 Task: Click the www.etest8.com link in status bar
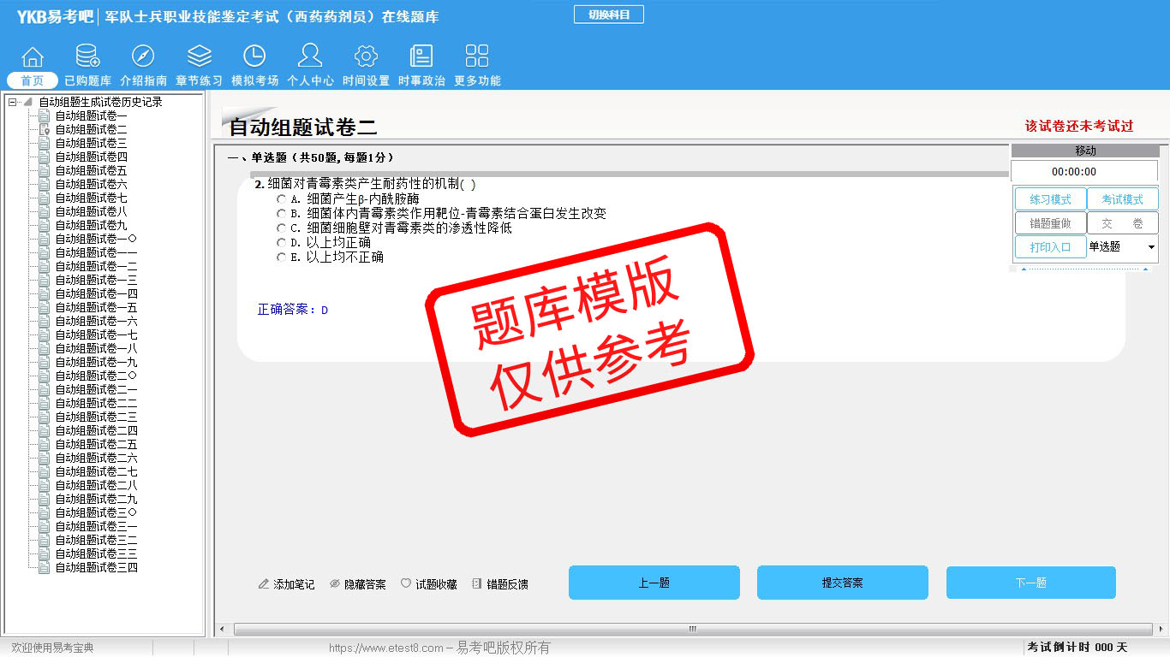[x=386, y=648]
